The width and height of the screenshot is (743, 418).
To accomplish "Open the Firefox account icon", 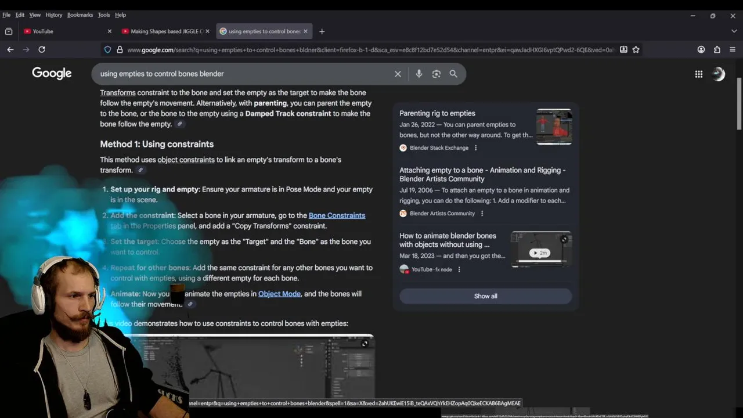I will coord(701,50).
